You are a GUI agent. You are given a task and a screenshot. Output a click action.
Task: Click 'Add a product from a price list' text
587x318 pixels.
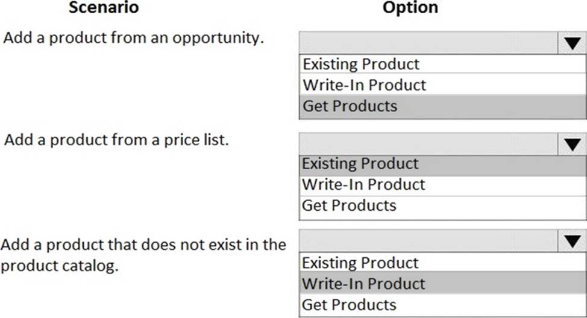[116, 140]
